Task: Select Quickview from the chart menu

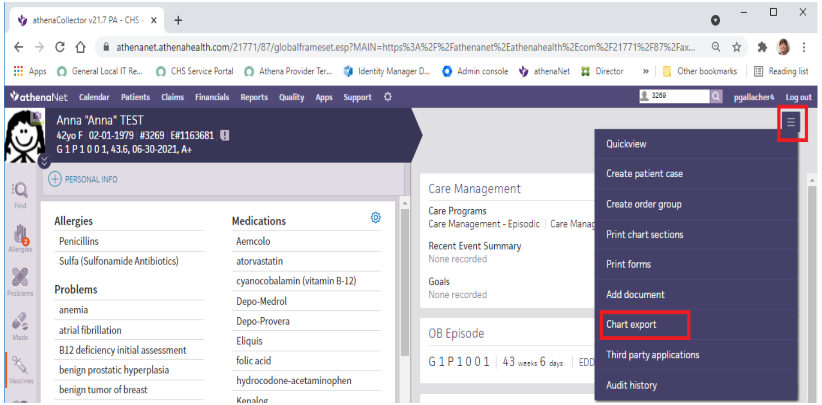Action: (x=696, y=144)
